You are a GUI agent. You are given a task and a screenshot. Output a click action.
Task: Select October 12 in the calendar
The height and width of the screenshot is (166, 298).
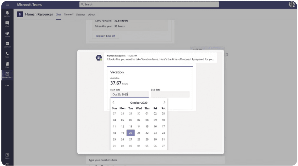[x=122, y=127]
